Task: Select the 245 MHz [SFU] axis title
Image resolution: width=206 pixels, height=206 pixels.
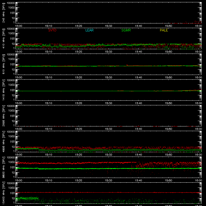Action: pos(3,13)
